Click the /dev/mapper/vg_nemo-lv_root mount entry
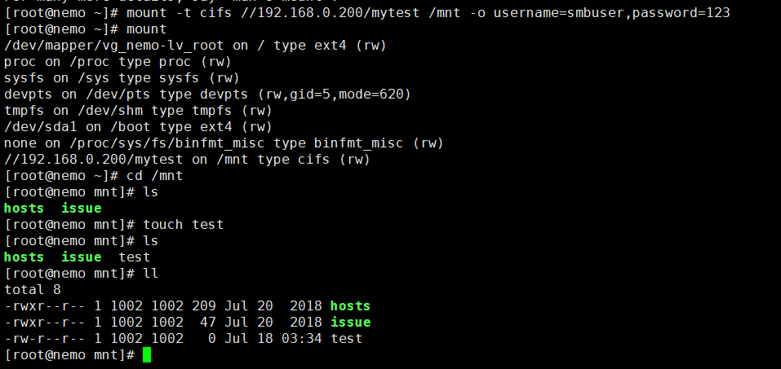Screen dimensions: 781x369 coord(195,46)
